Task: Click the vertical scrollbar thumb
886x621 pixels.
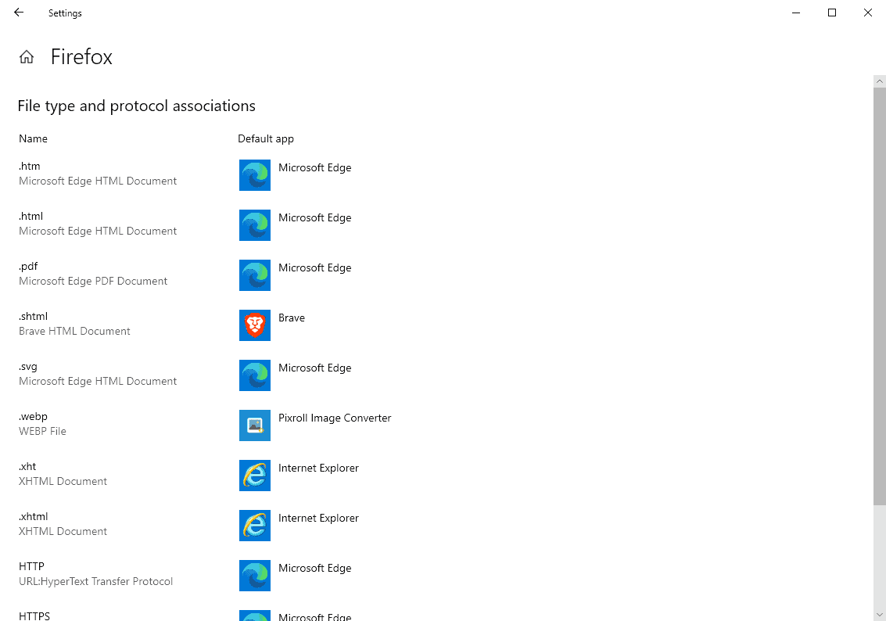Action: click(879, 296)
